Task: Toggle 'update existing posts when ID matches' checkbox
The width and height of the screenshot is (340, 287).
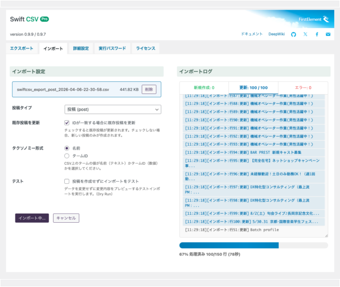Action: pyautogui.click(x=67, y=123)
